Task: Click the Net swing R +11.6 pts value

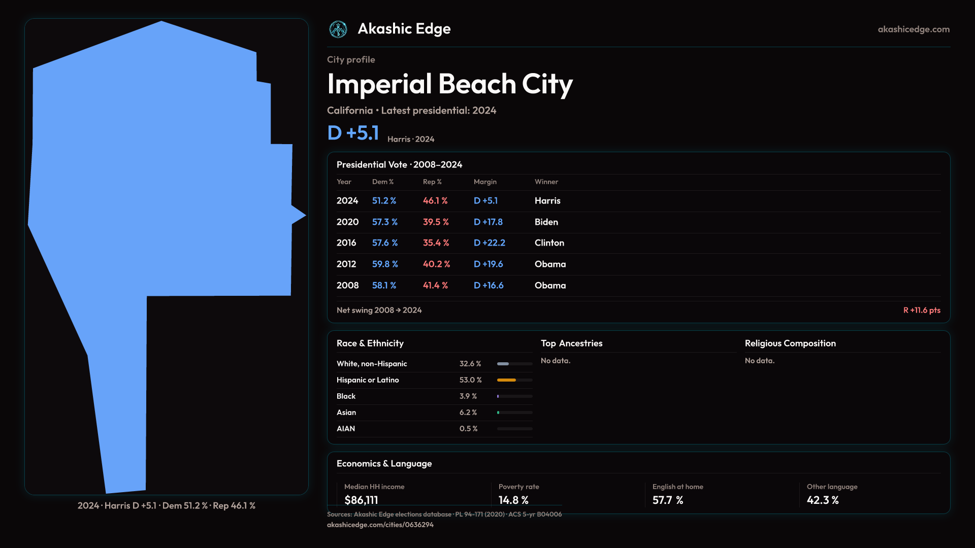Action: pos(921,310)
